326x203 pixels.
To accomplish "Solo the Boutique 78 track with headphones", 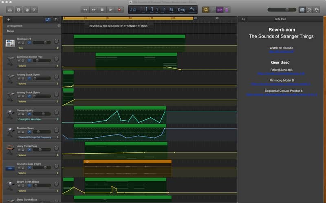I will (23, 43).
